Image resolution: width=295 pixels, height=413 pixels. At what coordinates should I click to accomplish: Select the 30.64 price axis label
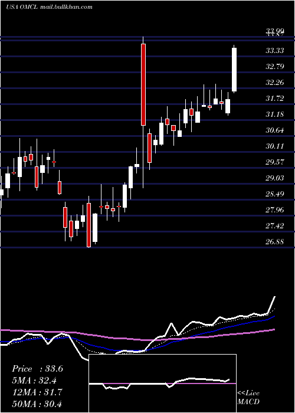(275, 130)
